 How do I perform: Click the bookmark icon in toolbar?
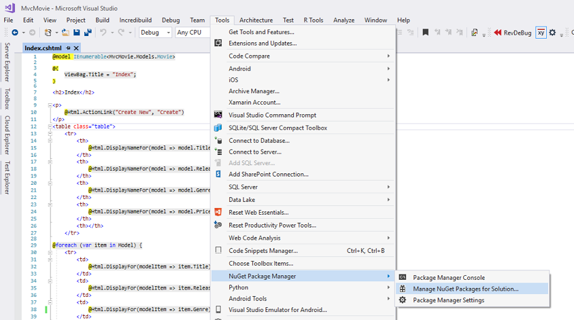[425, 33]
